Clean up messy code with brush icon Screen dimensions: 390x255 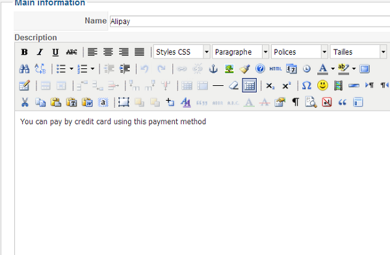pos(245,69)
